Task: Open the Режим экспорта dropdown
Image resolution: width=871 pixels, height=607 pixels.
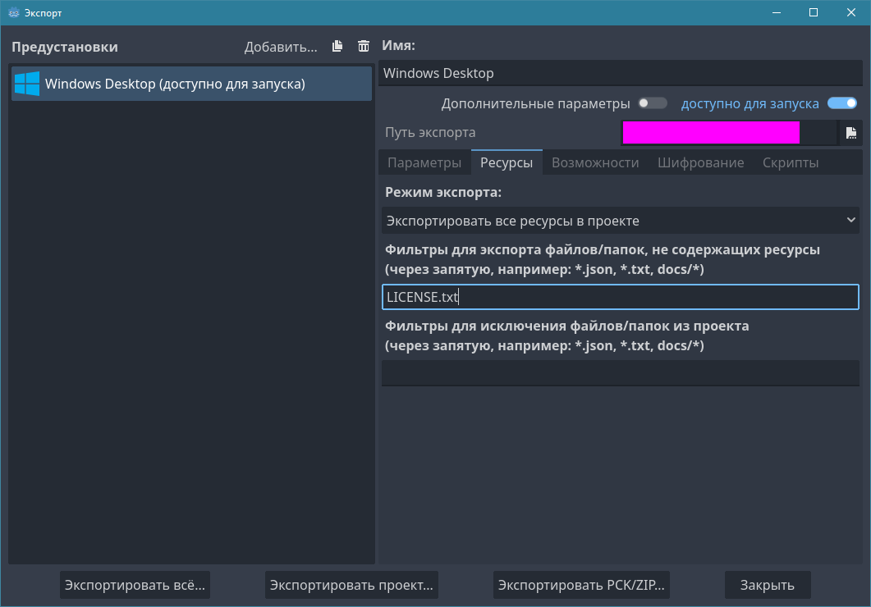Action: (x=621, y=221)
